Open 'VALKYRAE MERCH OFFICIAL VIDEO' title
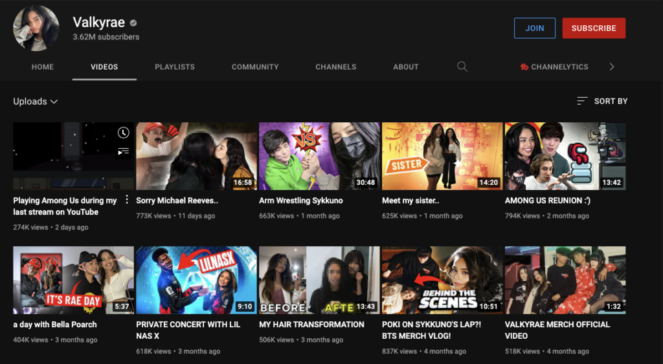 pos(557,330)
